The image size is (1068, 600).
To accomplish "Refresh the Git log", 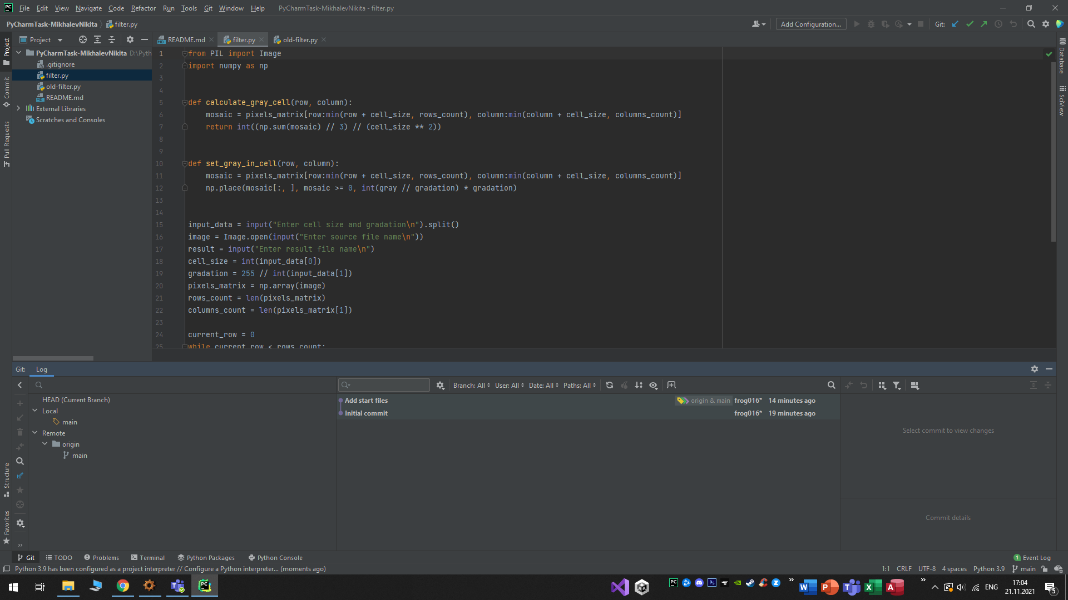I will pyautogui.click(x=610, y=386).
